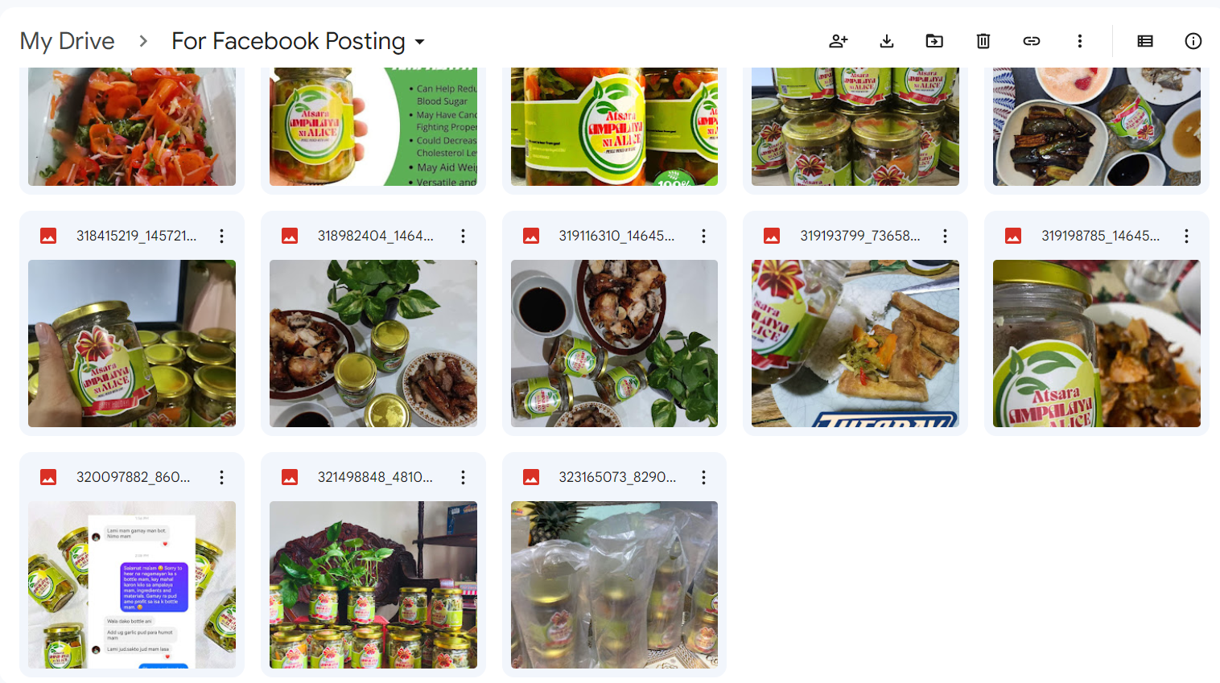Select the 318982404_1464 image file

pyautogui.click(x=373, y=323)
